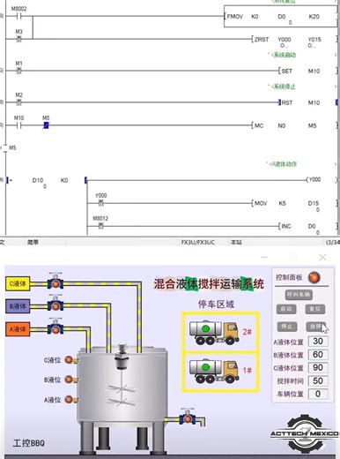Select the MOV K5 D15 instruction
Viewport: 340px width, 459px height.
(x=295, y=203)
